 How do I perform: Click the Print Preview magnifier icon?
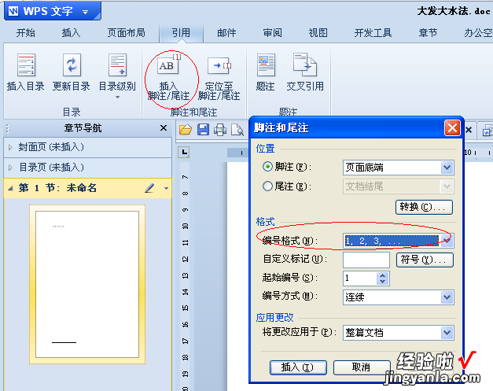[x=237, y=129]
